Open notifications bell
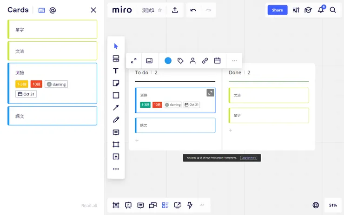The height and width of the screenshot is (215, 344). click(x=321, y=10)
